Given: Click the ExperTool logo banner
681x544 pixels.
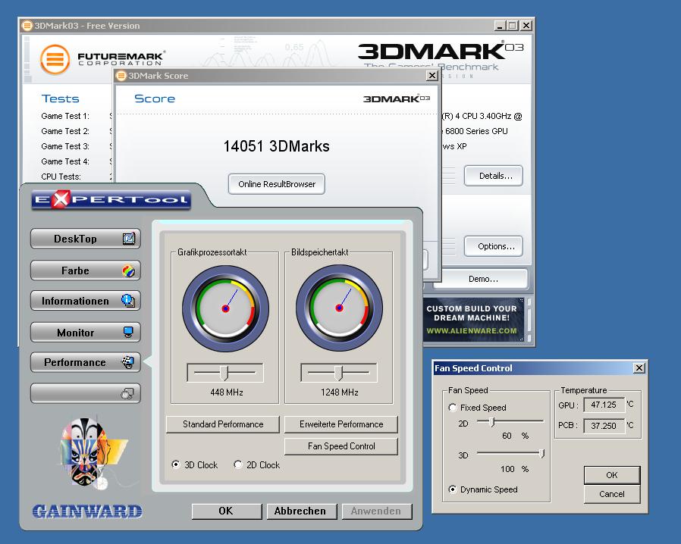Looking at the screenshot, I should click(111, 199).
